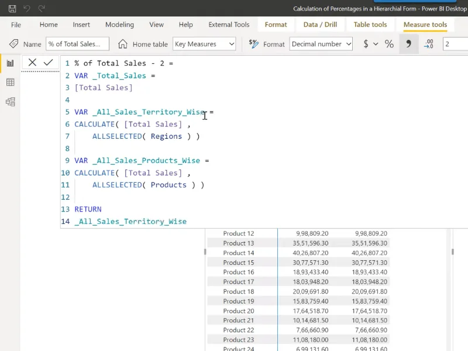This screenshot has height=351, width=468.
Task: Select the Product 21 row label
Action: coord(239,321)
